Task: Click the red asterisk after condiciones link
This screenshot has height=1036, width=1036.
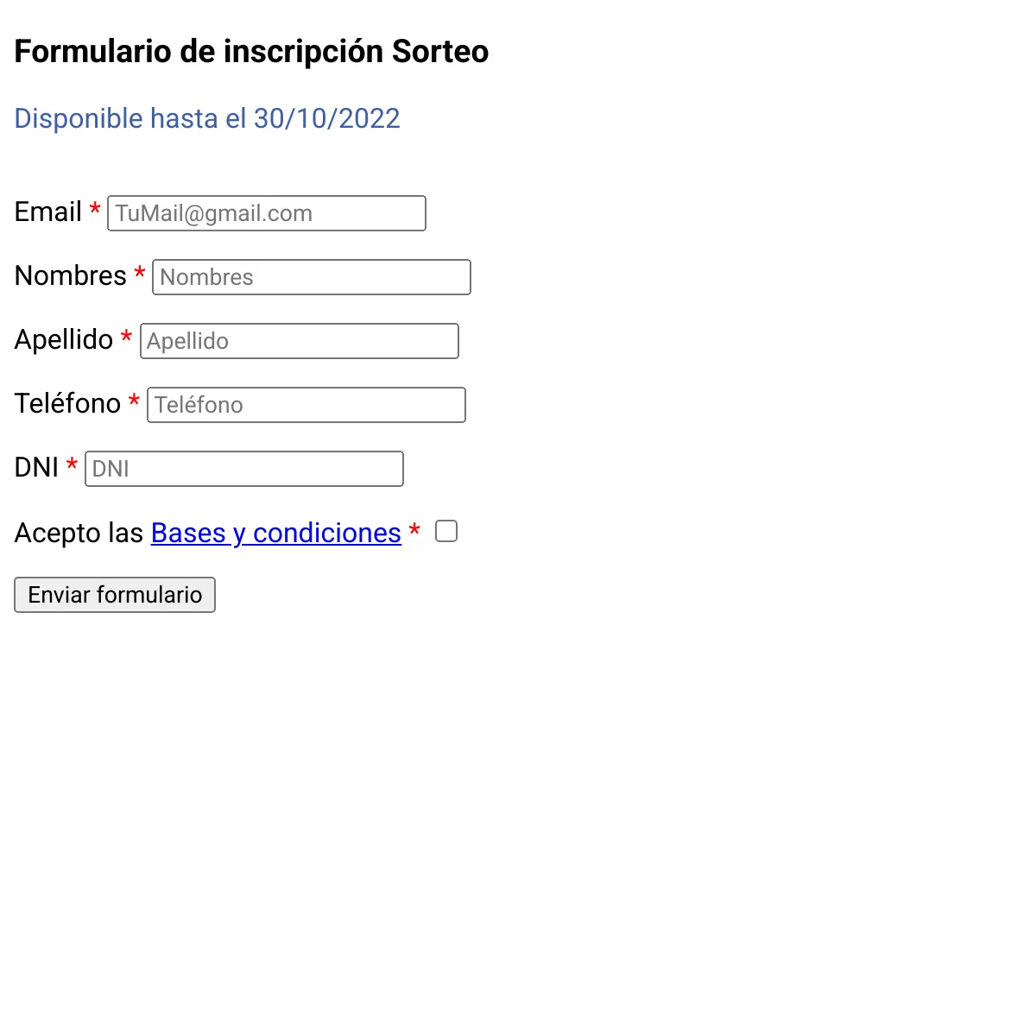Action: click(x=414, y=529)
